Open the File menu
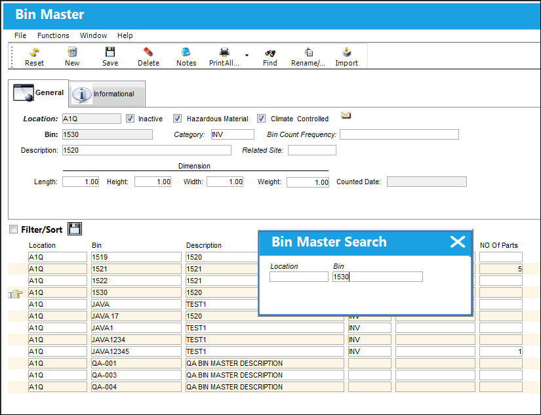This screenshot has height=415, width=541. tap(20, 35)
